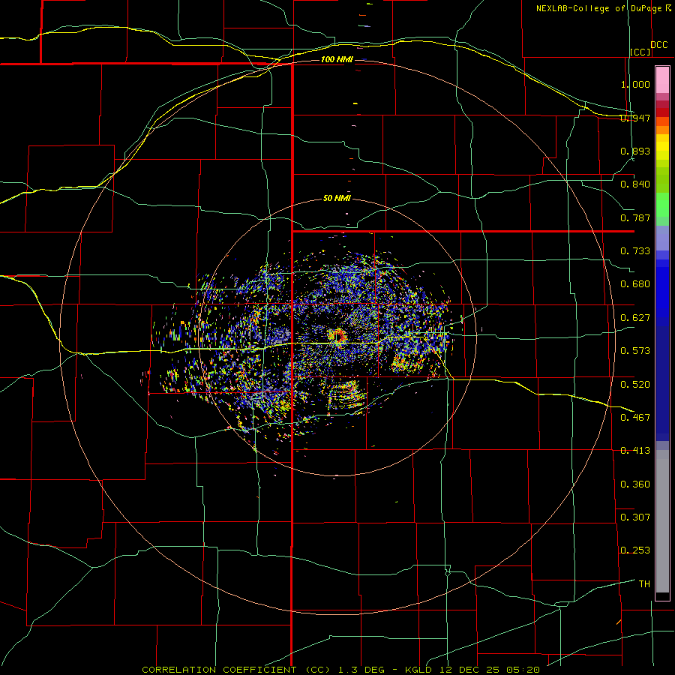
Task: Click the 0.840 scale value
Action: (x=635, y=184)
